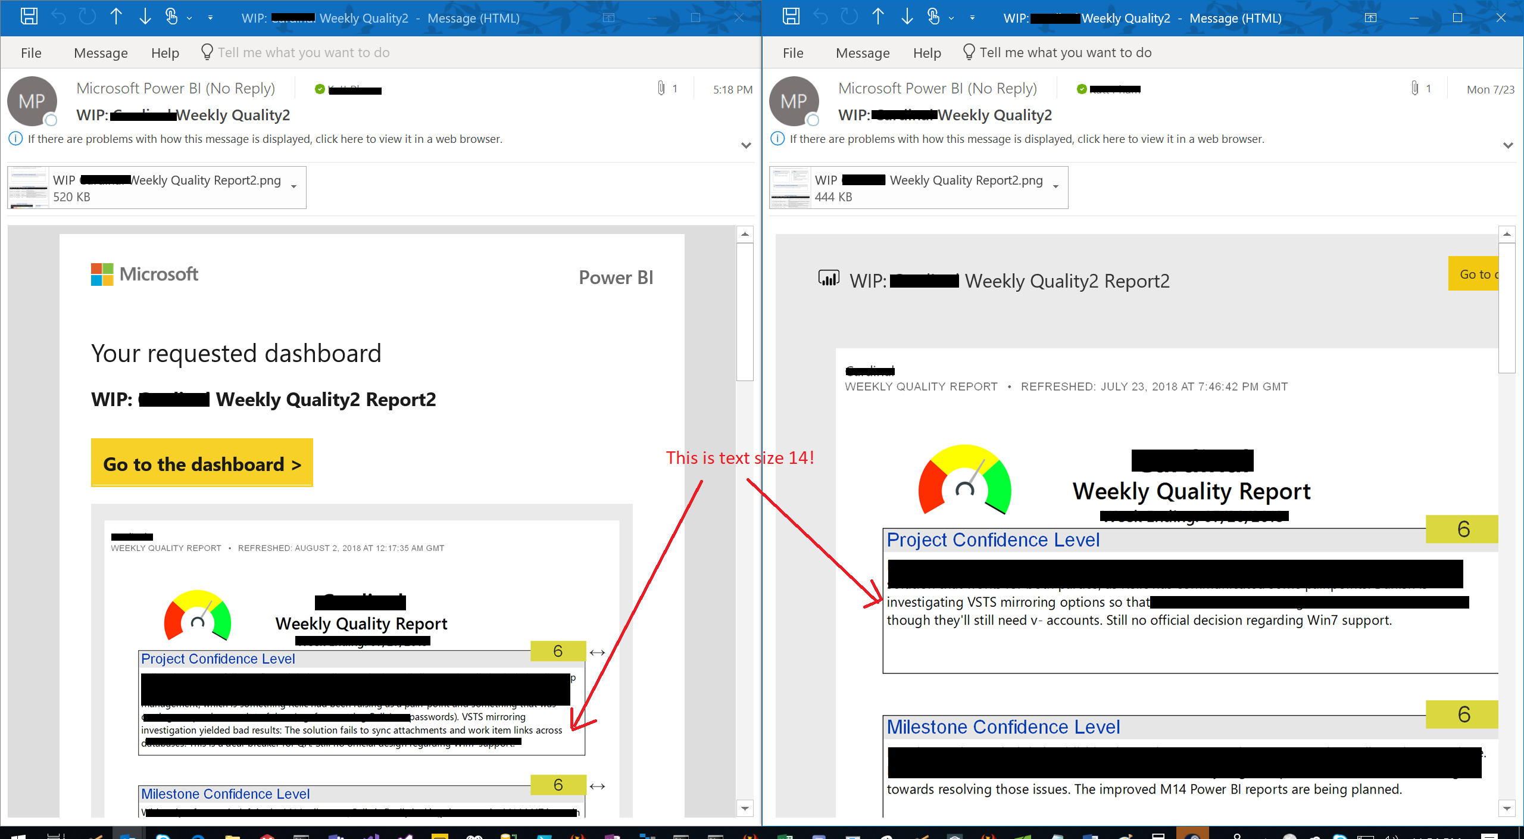Viewport: 1524px width, 839px height.
Task: Open 444 KB png attachment thumbnail
Action: [790, 188]
